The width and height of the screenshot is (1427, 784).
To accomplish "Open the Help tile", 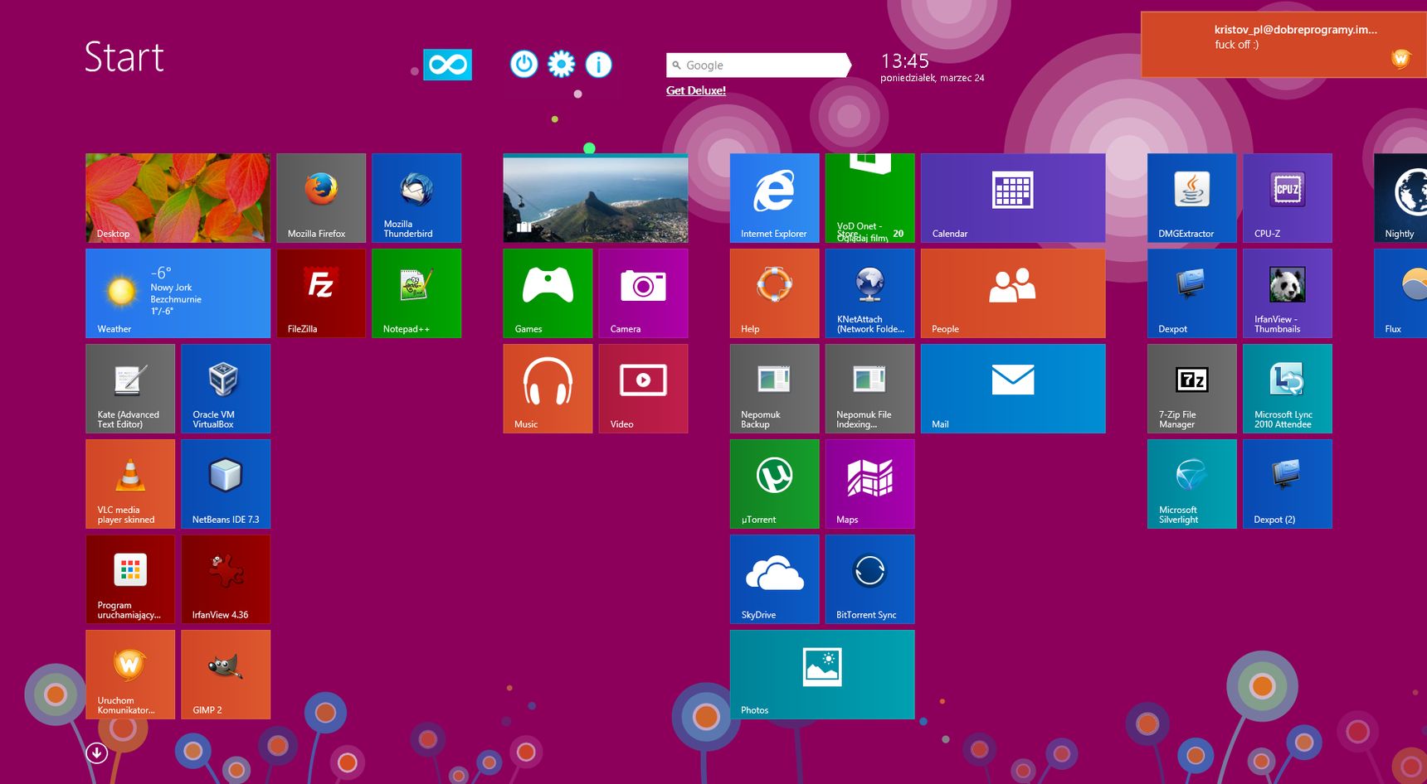I will click(775, 293).
